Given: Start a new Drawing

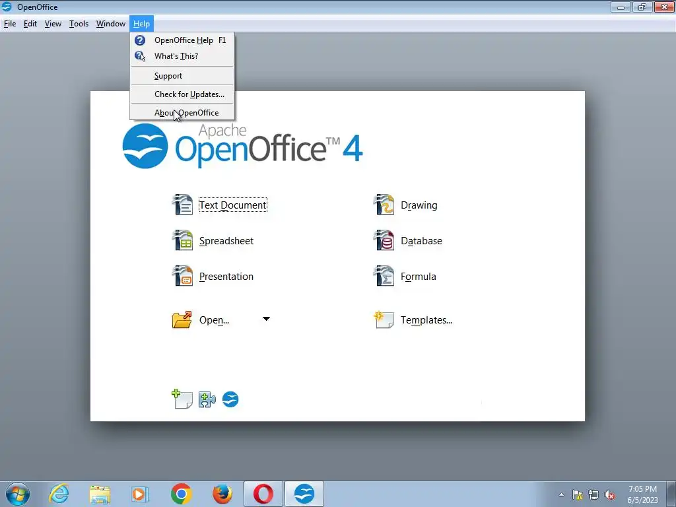Looking at the screenshot, I should tap(419, 205).
